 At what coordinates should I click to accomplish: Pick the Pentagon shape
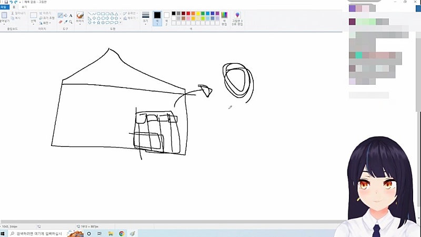(98, 18)
